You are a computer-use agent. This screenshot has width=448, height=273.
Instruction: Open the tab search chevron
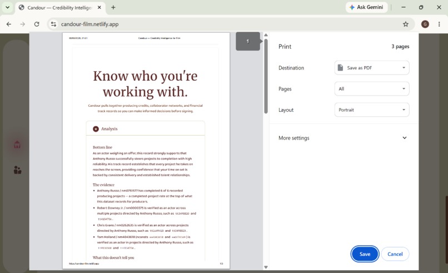click(7, 7)
